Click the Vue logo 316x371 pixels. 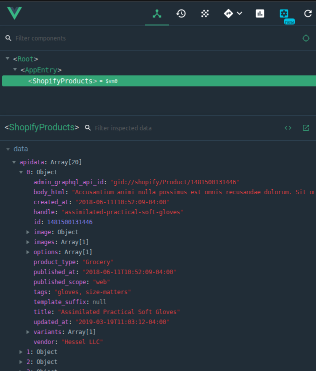point(14,13)
